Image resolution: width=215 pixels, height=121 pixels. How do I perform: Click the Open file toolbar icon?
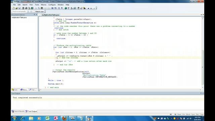click(x=16, y=8)
